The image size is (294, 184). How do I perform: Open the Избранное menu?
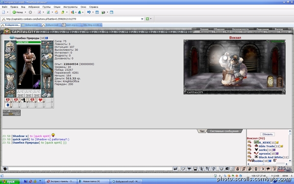pos(34,7)
